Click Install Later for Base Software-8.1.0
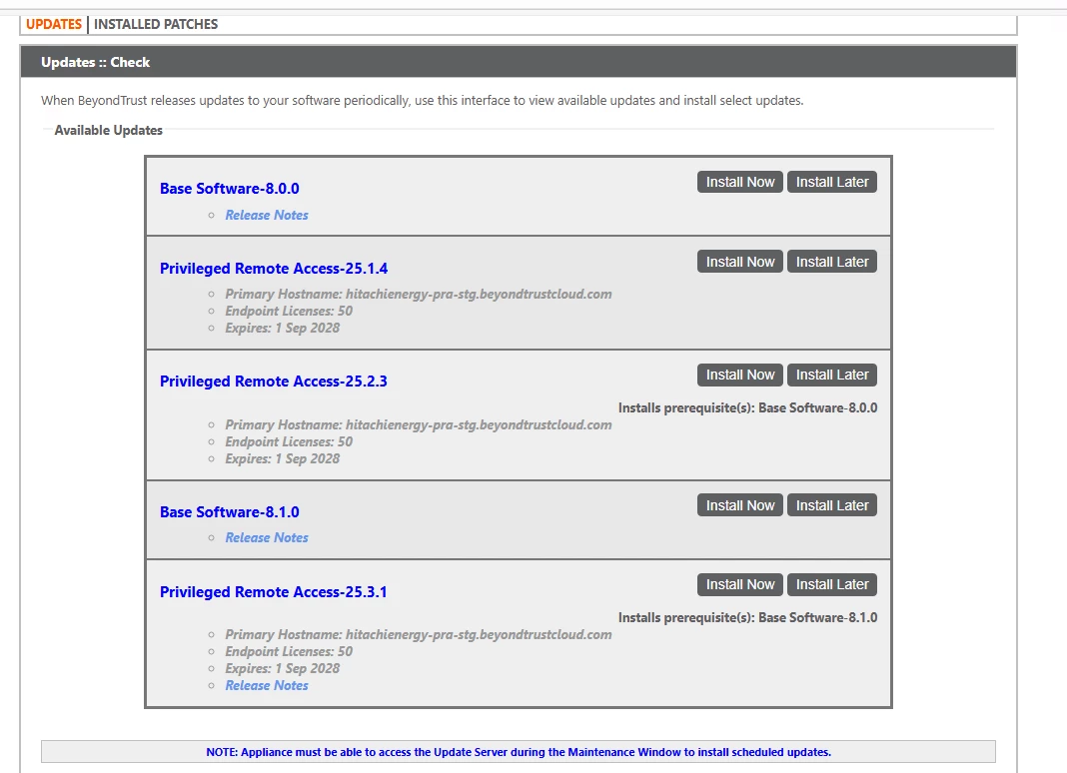The image size is (1067, 773). pyautogui.click(x=831, y=505)
